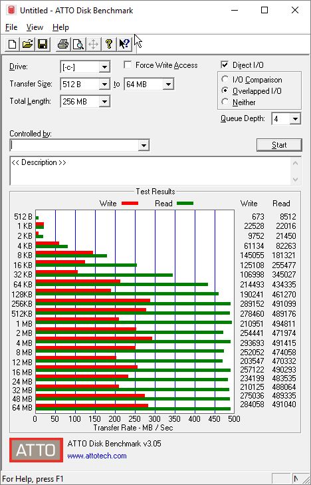This screenshot has height=485, width=311.
Task: Click the write value 145055
Action: 253,255
